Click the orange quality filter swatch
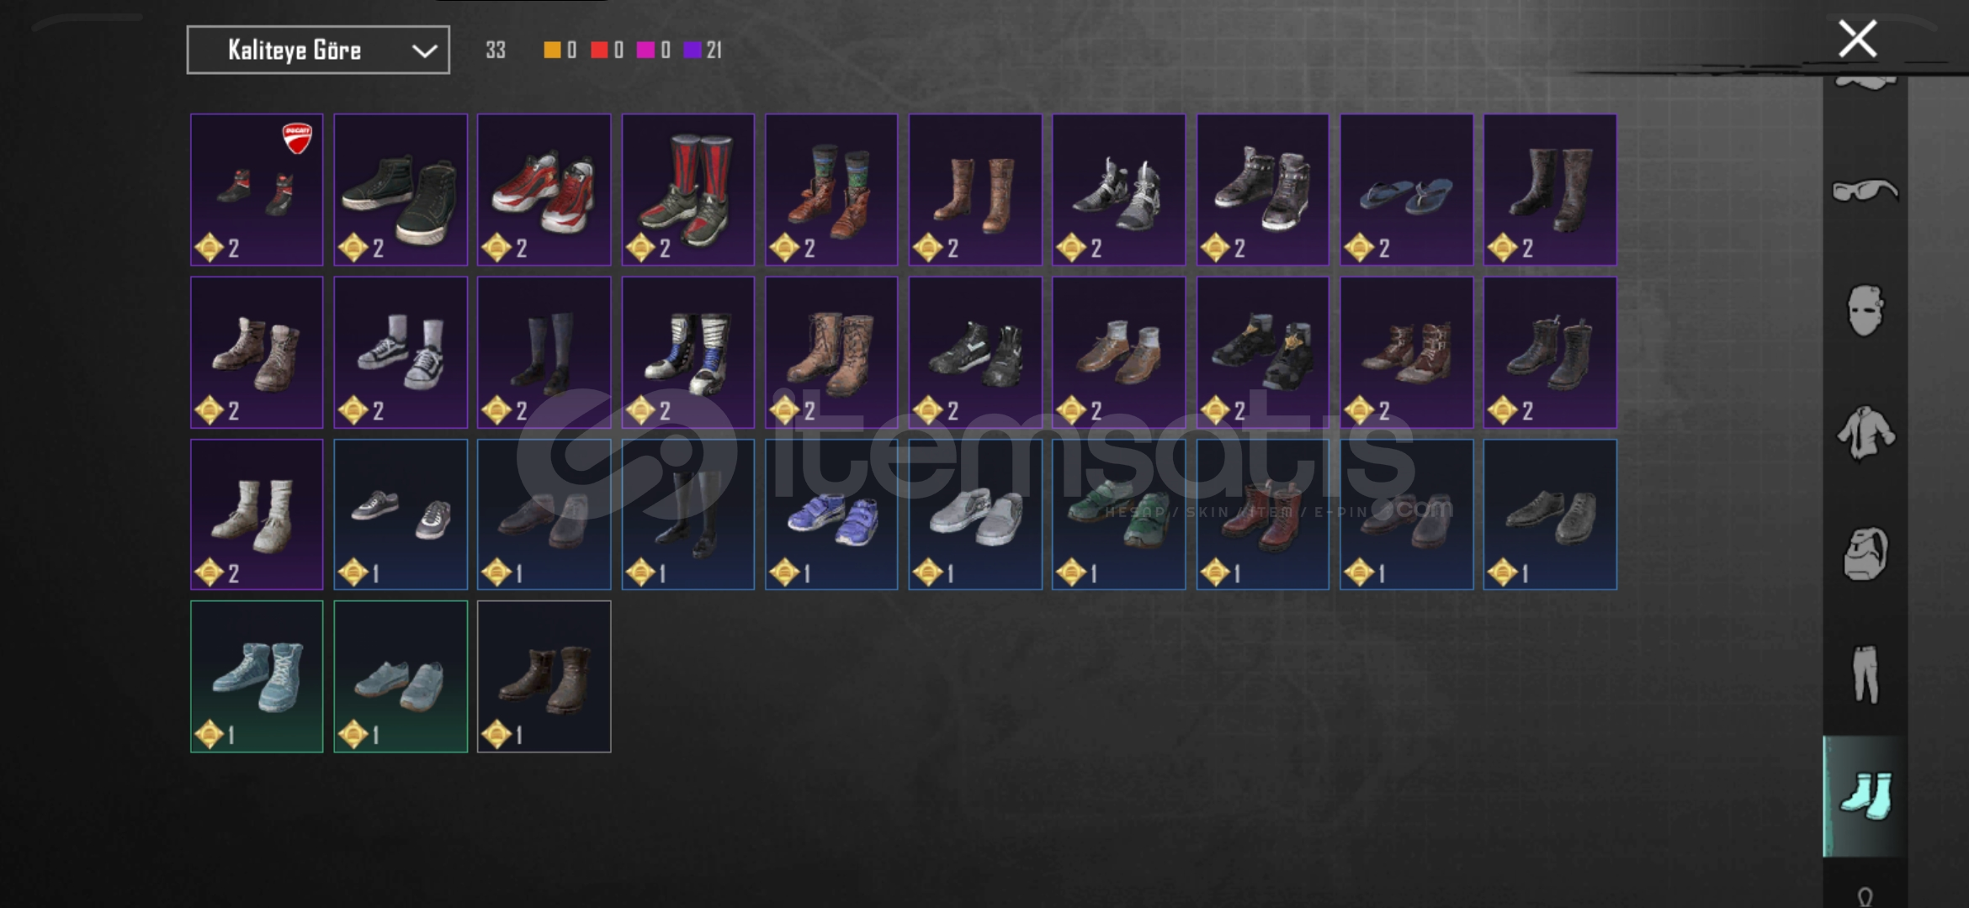Image resolution: width=1969 pixels, height=908 pixels. [552, 50]
